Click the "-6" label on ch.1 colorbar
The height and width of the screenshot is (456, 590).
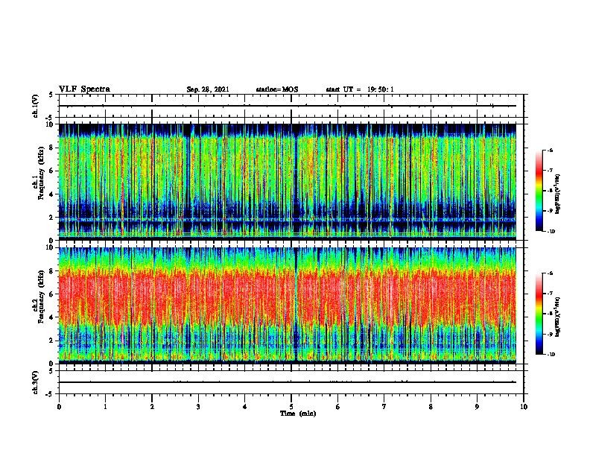pos(550,151)
